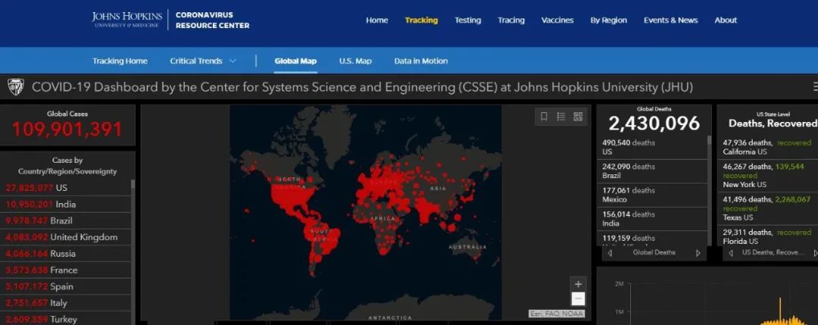Click the Esri, FAO, NOAA attribution

[557, 314]
